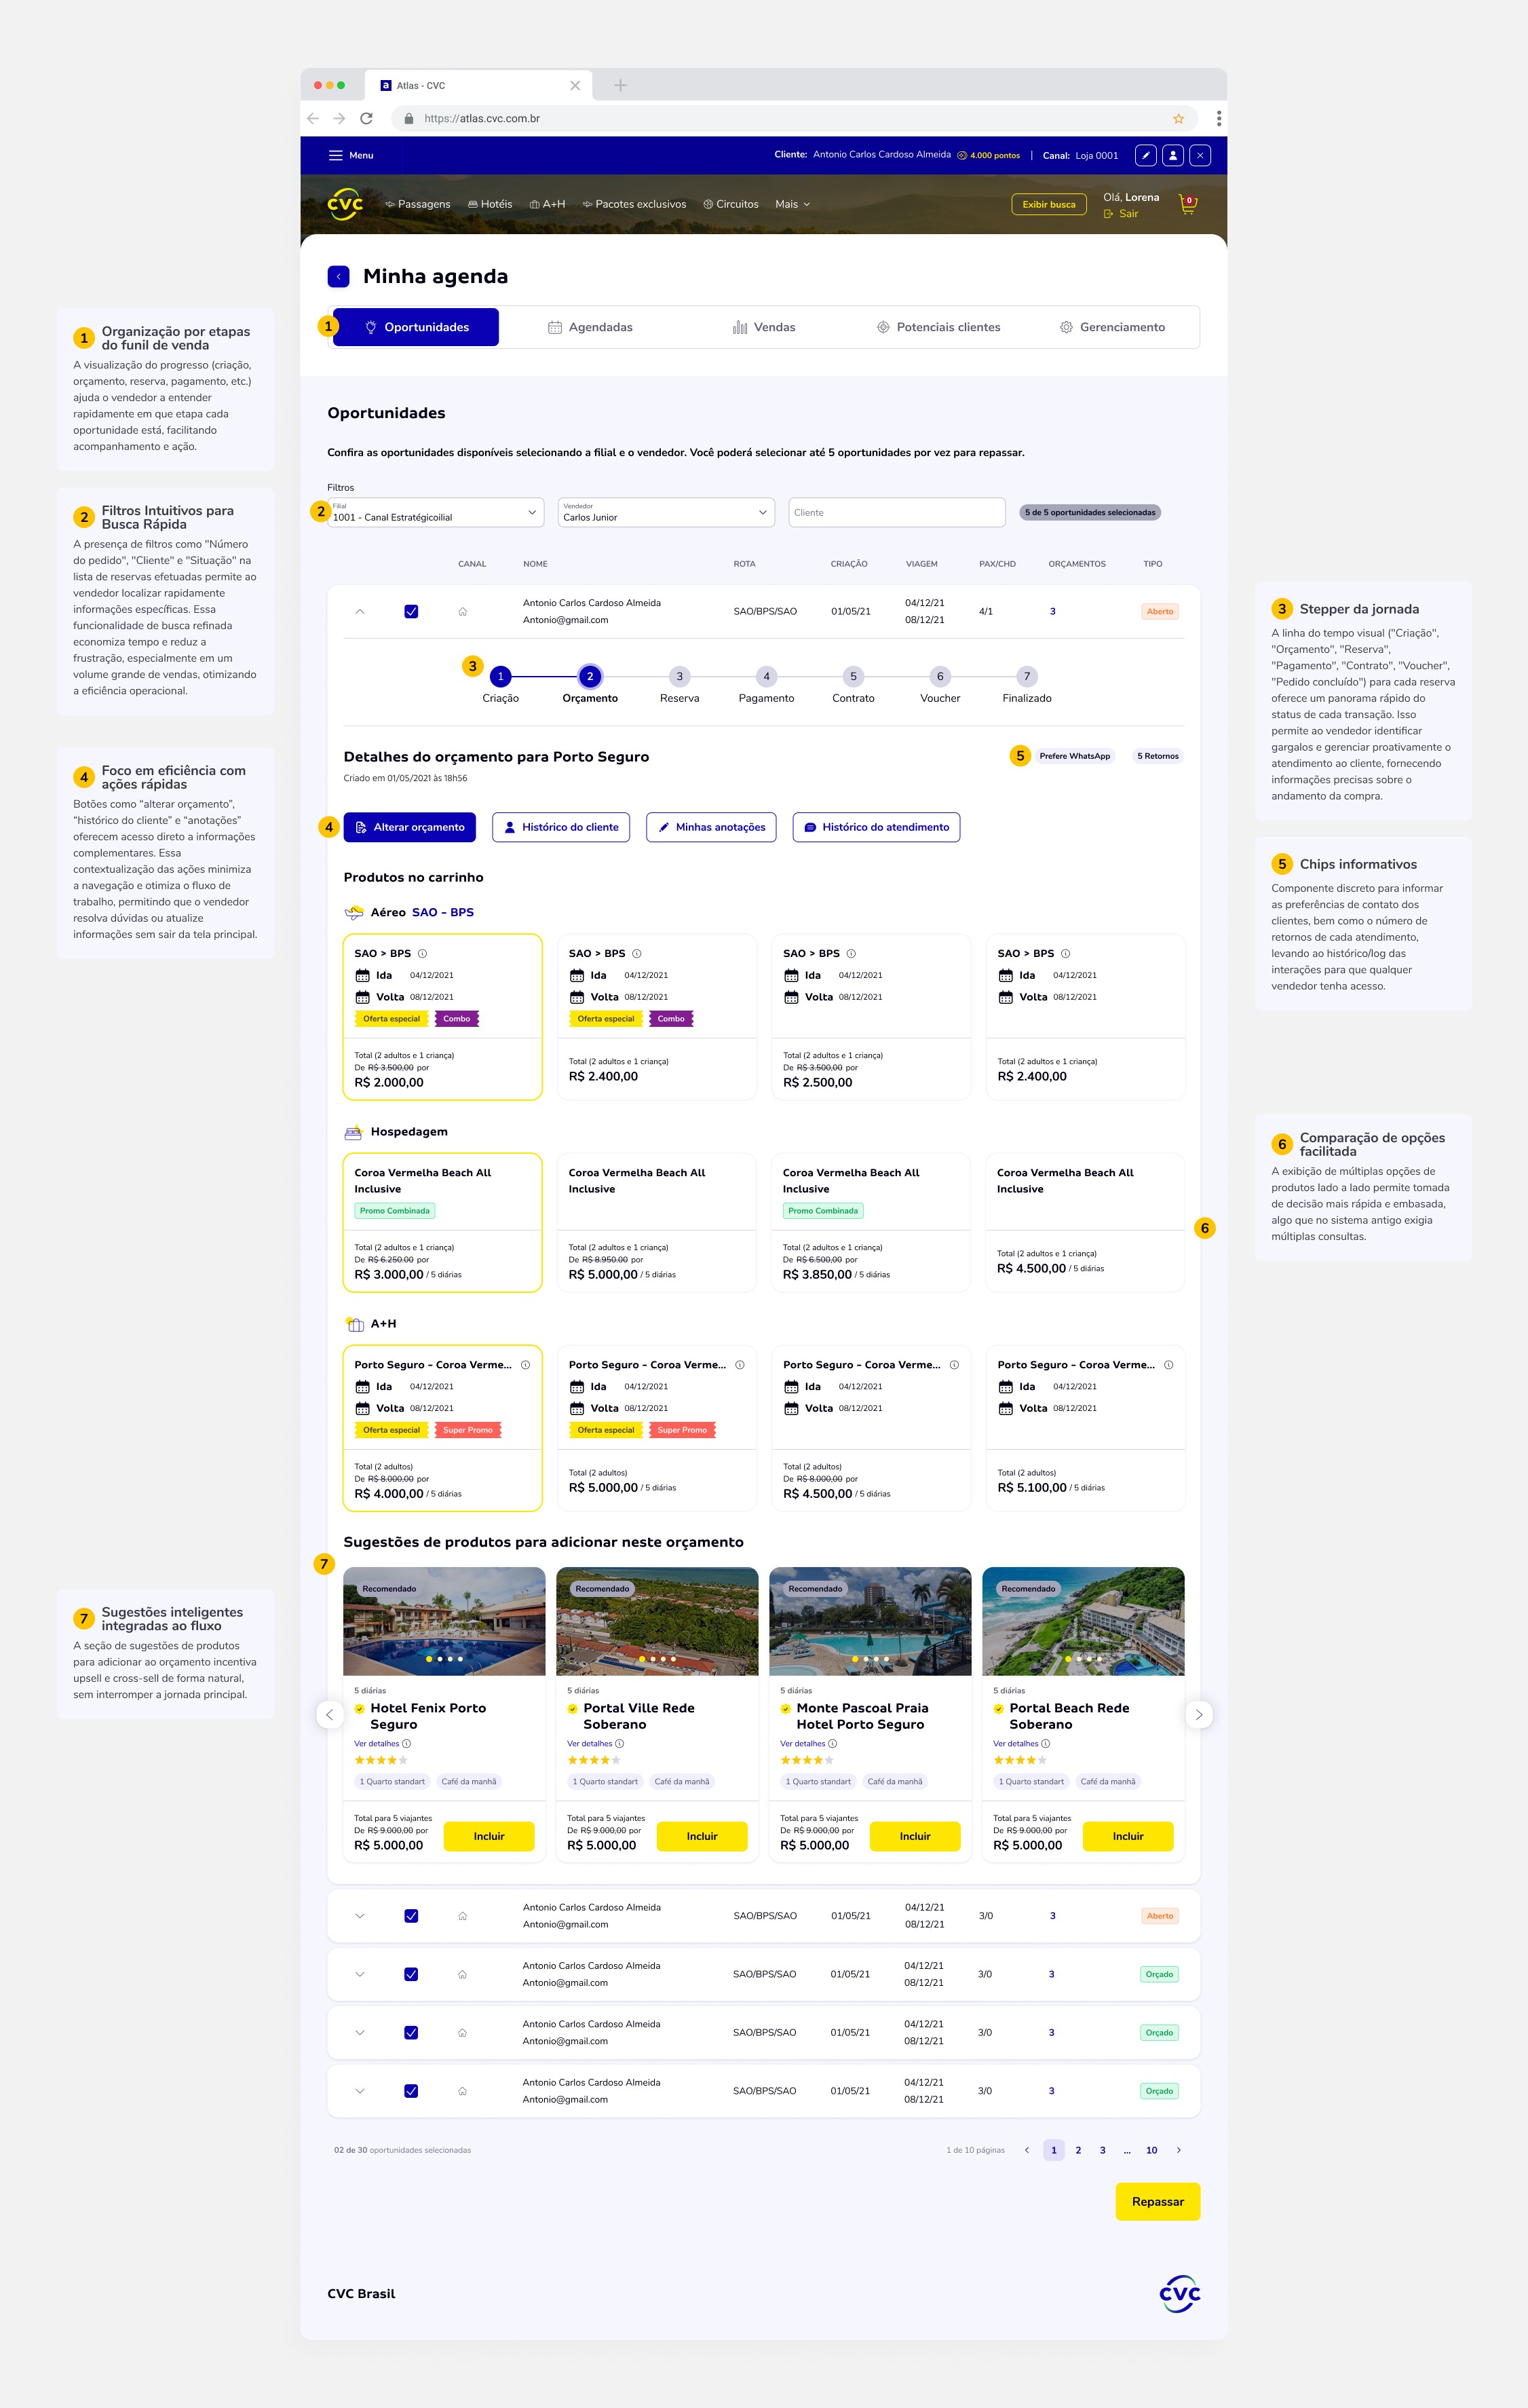The width and height of the screenshot is (1528, 2408).
Task: Click the Repassar button
Action: [1158, 2202]
